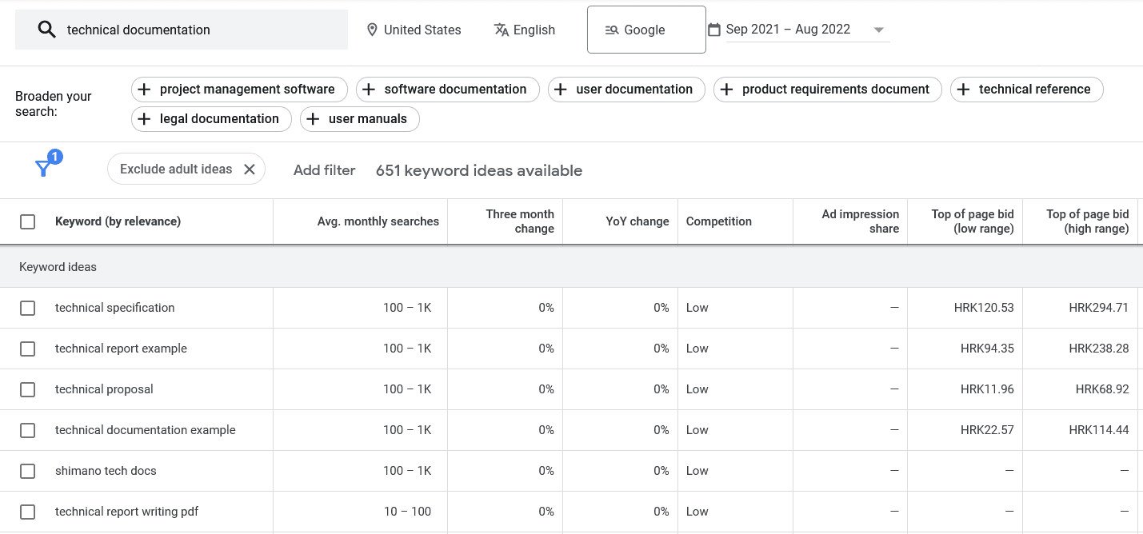Sort by Competition column header
This screenshot has width=1143, height=534.
[x=718, y=221]
